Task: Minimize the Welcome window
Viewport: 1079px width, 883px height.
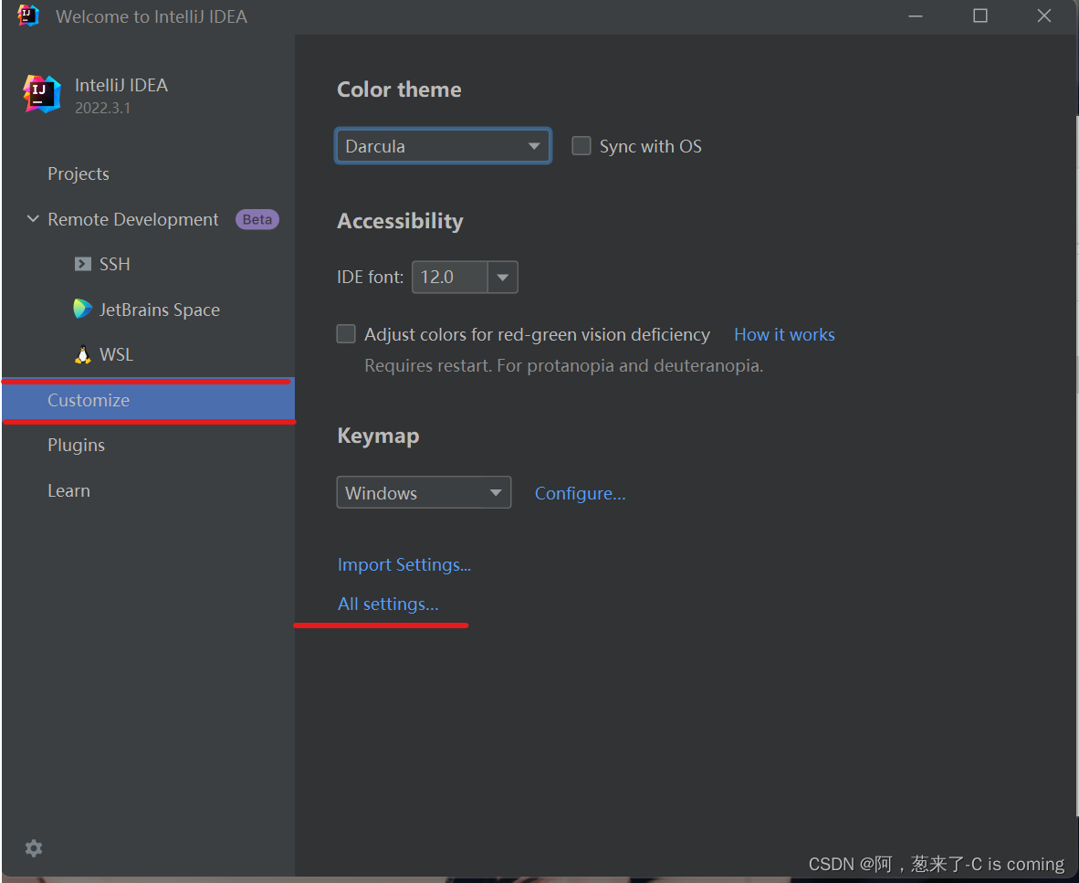Action: (916, 16)
